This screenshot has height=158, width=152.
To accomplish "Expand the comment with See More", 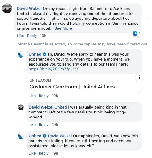I will pos(63,28).
